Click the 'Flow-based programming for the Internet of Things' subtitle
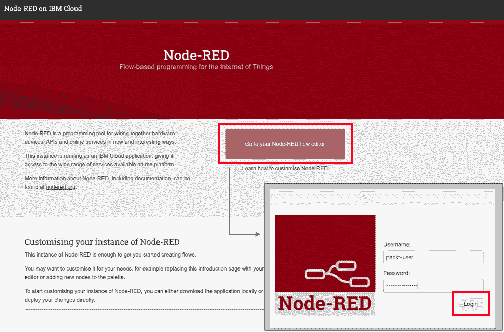The width and height of the screenshot is (504, 332). [196, 67]
